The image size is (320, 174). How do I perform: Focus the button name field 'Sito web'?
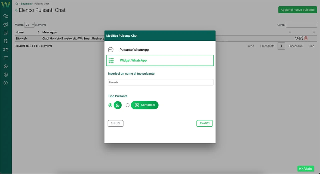[x=160, y=82]
